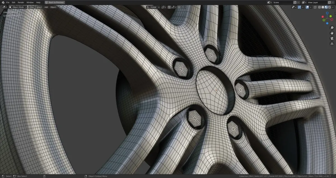The width and height of the screenshot is (336, 178).
Task: Open the Window menu
Action: [30, 2]
